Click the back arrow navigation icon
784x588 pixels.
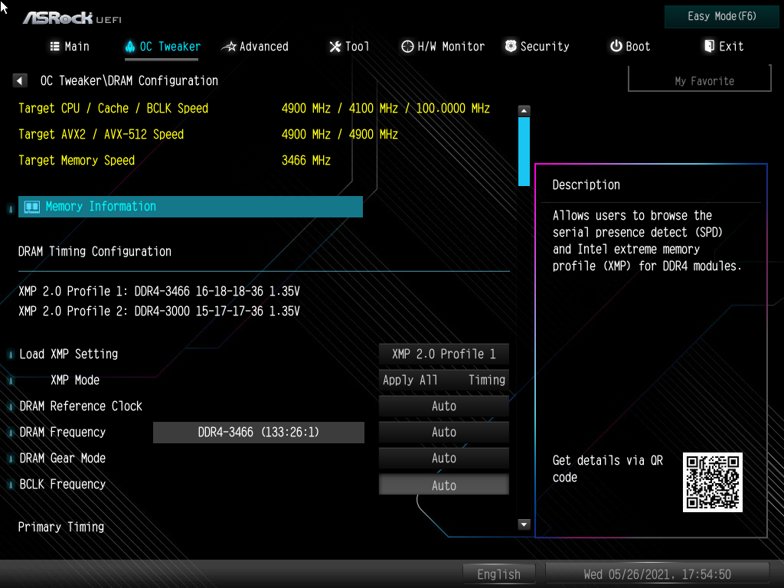[x=19, y=80]
